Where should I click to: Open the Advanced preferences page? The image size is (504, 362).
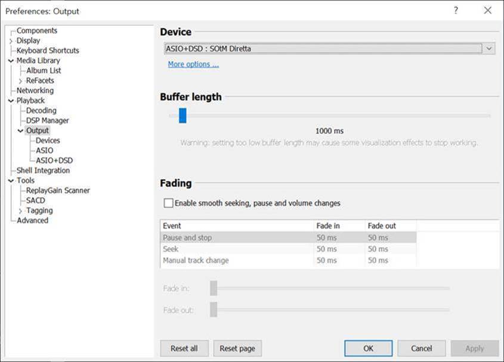(32, 220)
